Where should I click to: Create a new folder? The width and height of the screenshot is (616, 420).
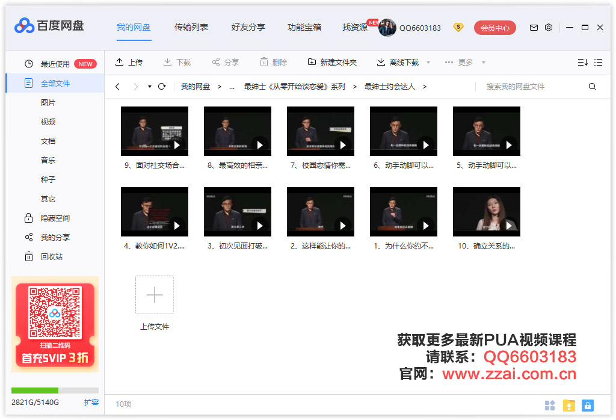point(332,62)
